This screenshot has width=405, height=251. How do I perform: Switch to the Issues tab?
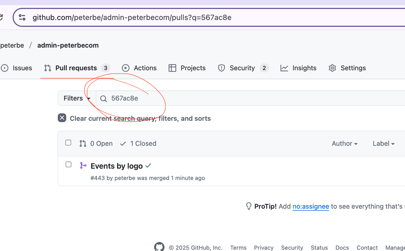point(16,68)
